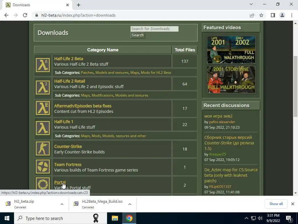Open Models, textures and other sub category
The height and width of the screenshot is (224, 298).
point(124,136)
